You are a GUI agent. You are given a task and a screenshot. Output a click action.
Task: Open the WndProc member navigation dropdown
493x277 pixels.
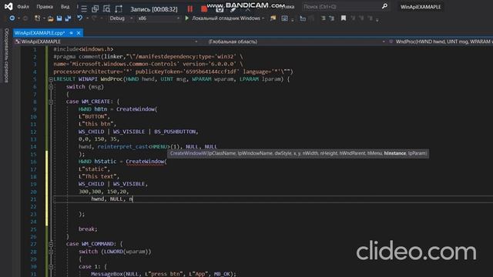[440, 42]
